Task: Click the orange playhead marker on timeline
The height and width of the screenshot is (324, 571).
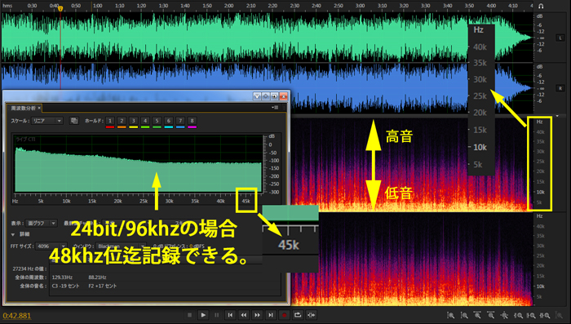Action: [x=60, y=8]
